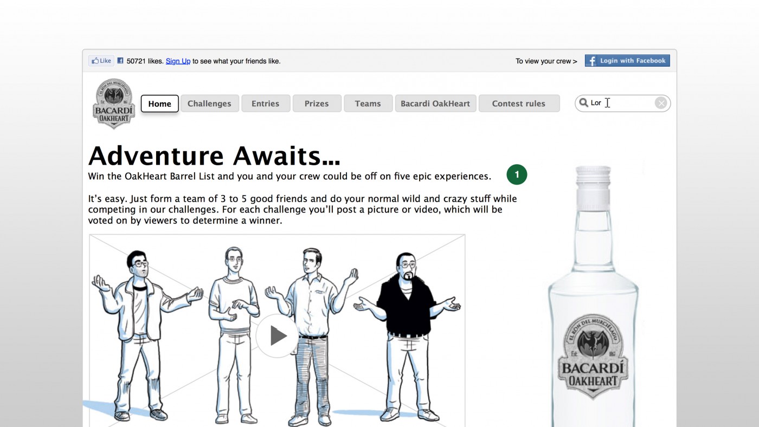Screen dimensions: 759x427
Task: Open the Home tab
Action: coord(160,103)
